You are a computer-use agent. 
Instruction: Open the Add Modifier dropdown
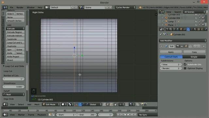tap(183, 41)
